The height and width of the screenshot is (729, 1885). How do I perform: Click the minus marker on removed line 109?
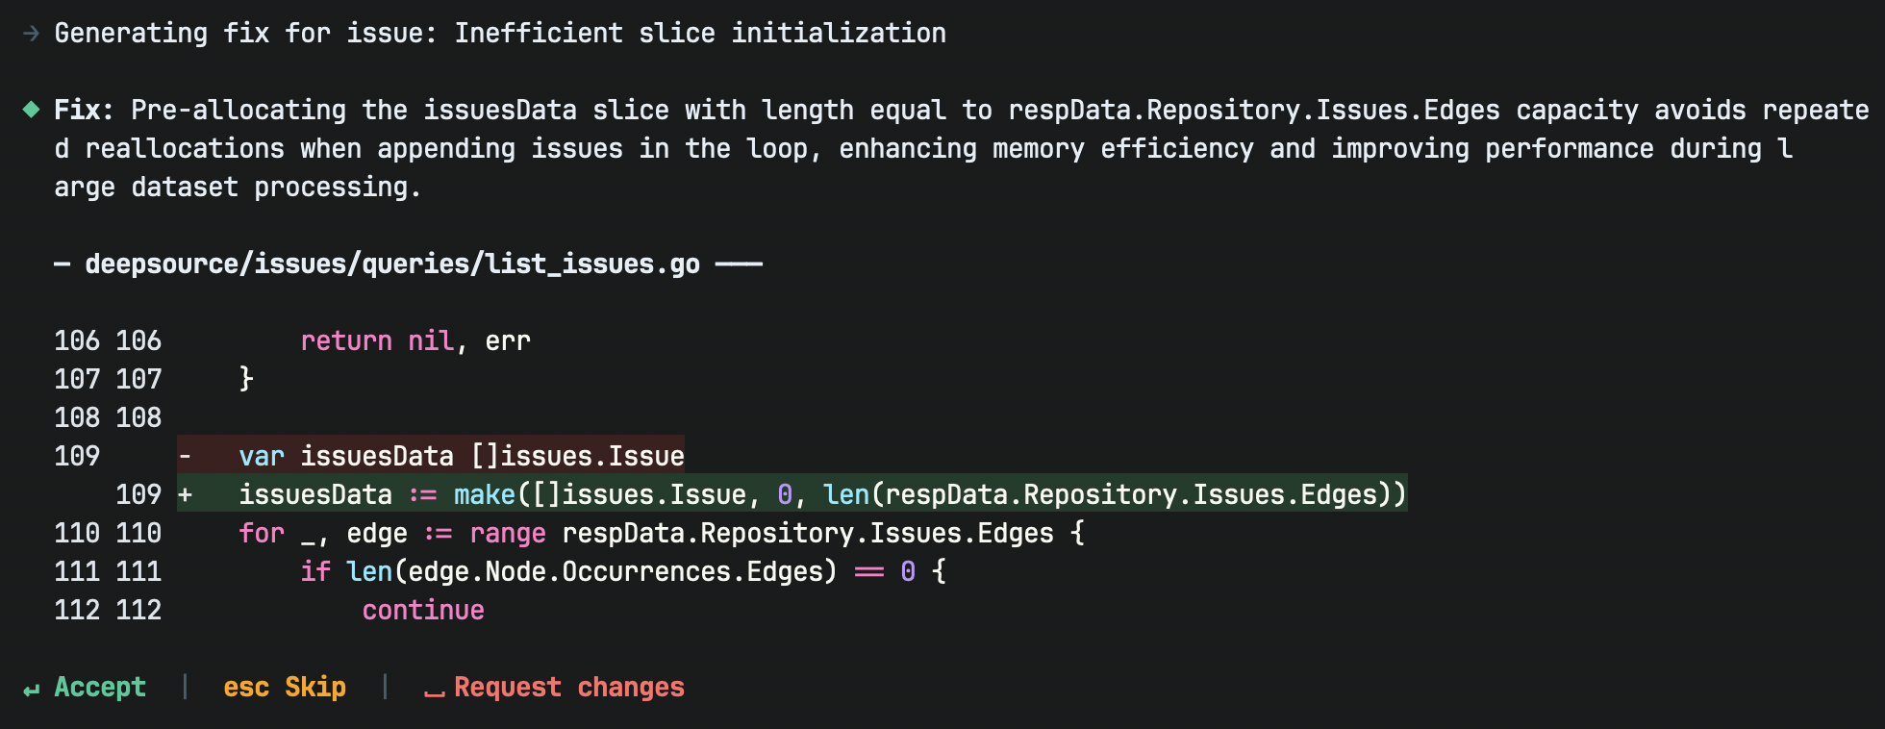point(186,456)
